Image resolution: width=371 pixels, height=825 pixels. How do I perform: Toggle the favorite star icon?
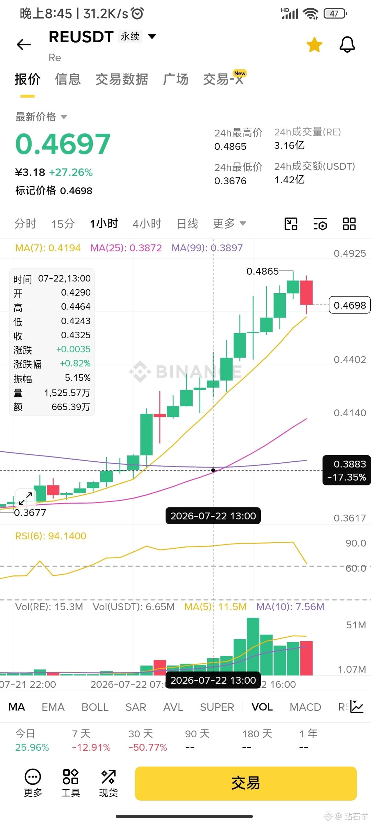click(x=314, y=45)
